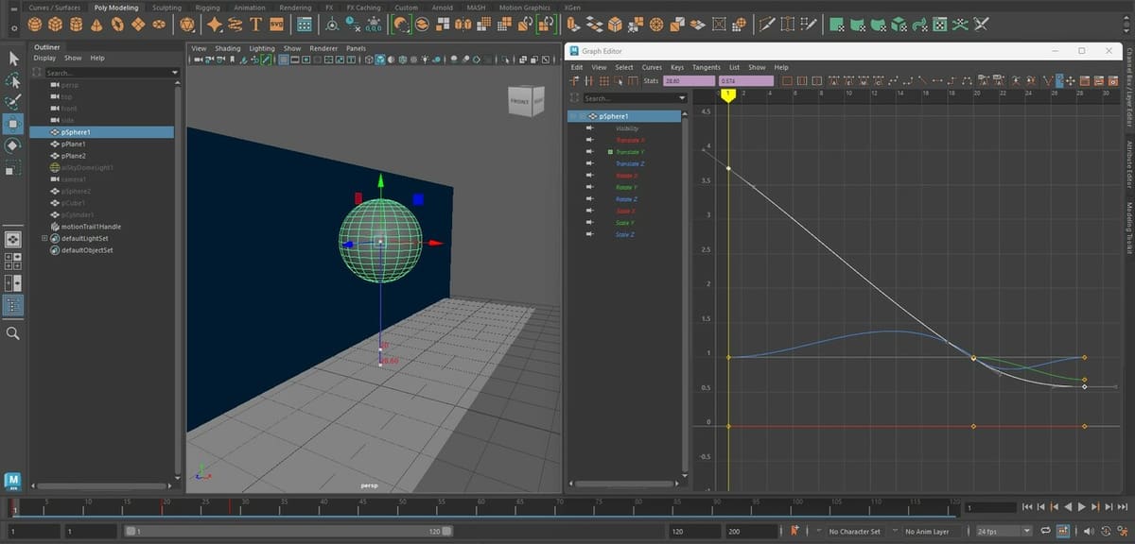Open the Graph Editor search filter dropdown

click(x=683, y=98)
